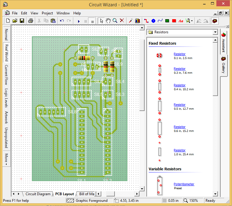This screenshot has height=206, width=232.
Task: Select the Resistor 0.5 in, 12.7 mm link
Action: (179, 105)
